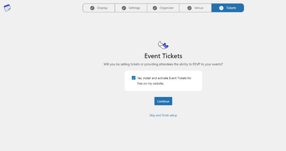Click the 'free on my website' text line
The width and height of the screenshot is (286, 151).
click(150, 84)
